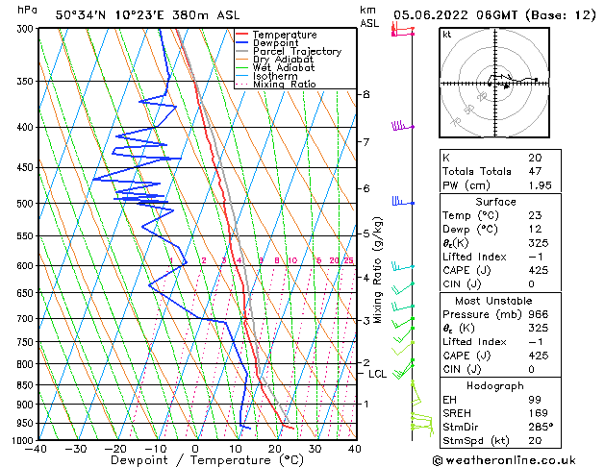
Task: Click the Temp (°C) value 23
Action: 535,215
